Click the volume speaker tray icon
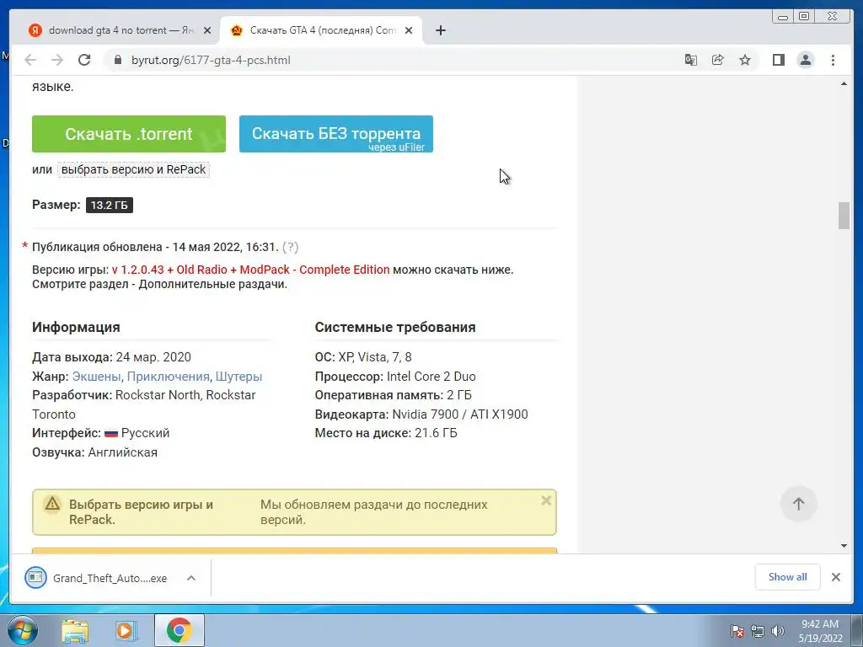Image resolution: width=863 pixels, height=647 pixels. [778, 631]
